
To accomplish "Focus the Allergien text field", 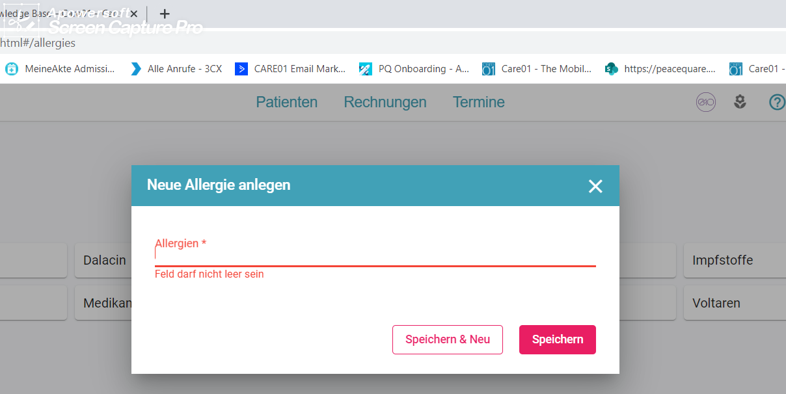I will [x=375, y=256].
